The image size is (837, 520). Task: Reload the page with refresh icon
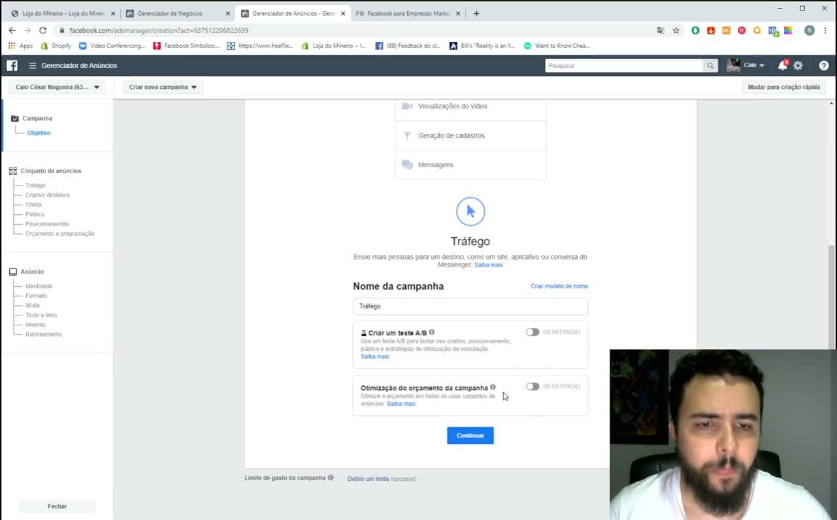[x=42, y=30]
